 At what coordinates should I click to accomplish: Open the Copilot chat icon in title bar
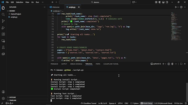134,2
